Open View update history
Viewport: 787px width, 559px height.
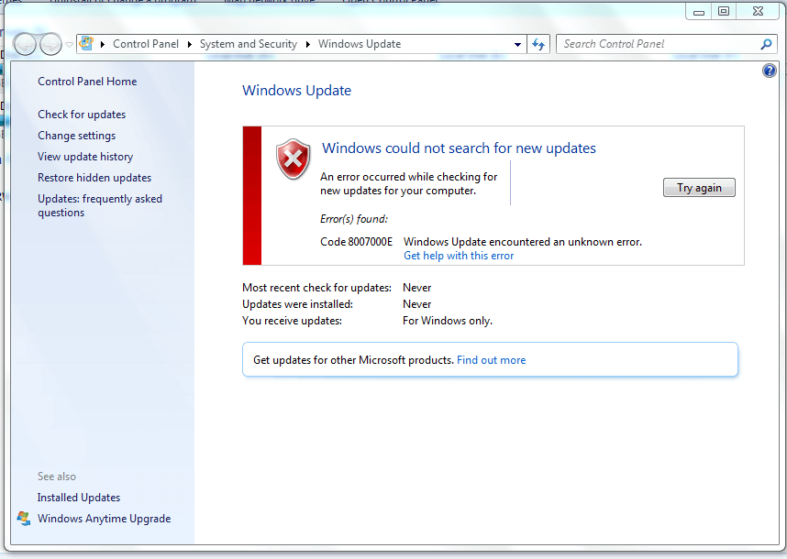tap(85, 157)
